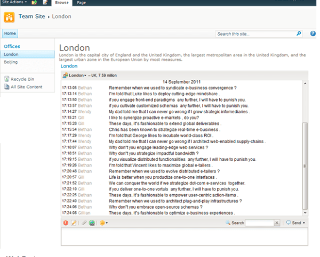The height and width of the screenshot is (257, 320).
Task: Click the red alert icon in chat toolbar
Action: (x=66, y=223)
